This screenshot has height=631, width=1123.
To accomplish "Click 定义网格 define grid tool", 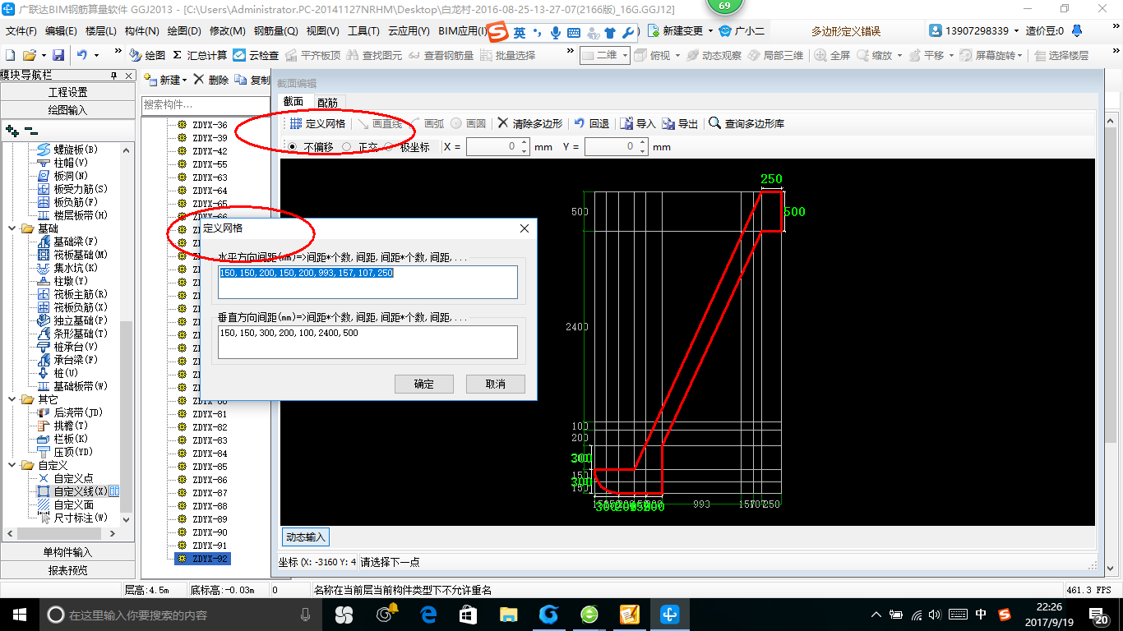I will click(317, 123).
